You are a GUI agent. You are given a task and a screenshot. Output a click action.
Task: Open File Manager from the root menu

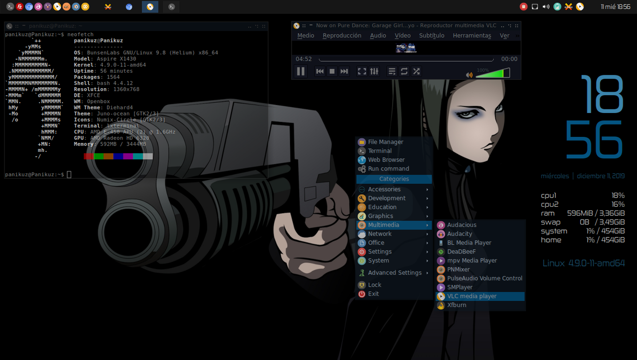pos(394,142)
